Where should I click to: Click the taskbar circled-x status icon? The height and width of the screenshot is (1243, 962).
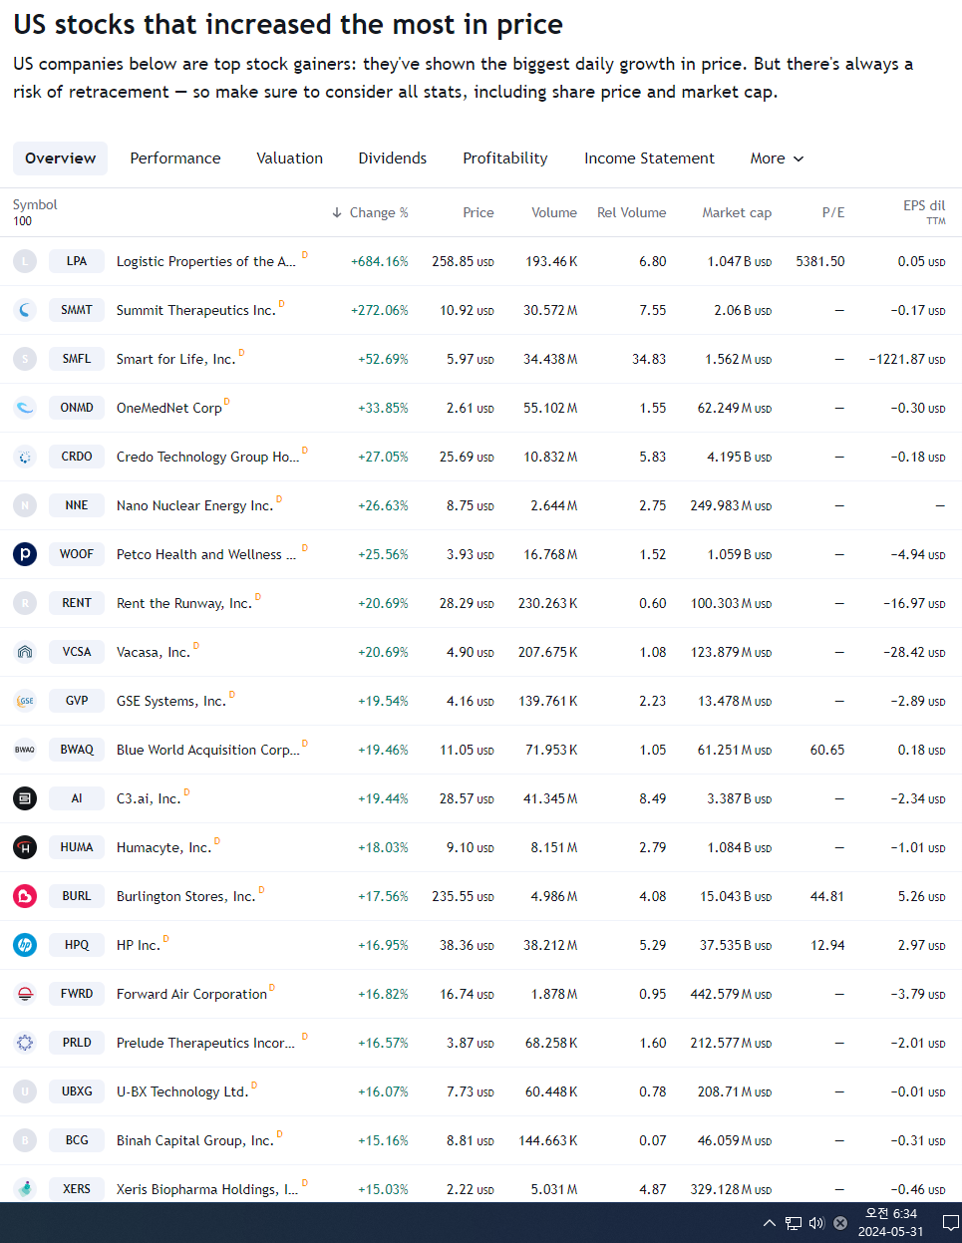(x=840, y=1223)
